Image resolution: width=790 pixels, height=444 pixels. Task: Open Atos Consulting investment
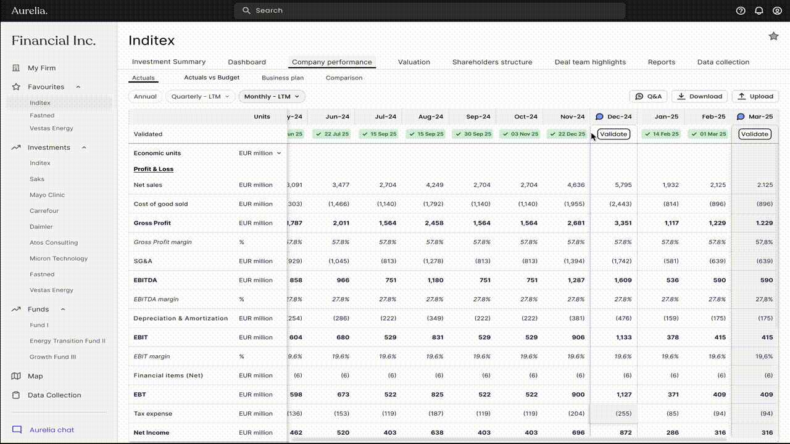point(54,242)
